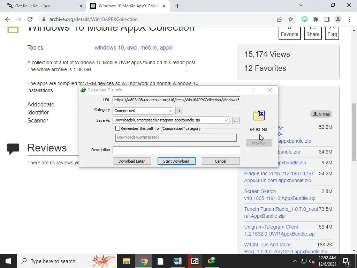
Task: Click the zip file icon in the dialog
Action: tap(259, 116)
